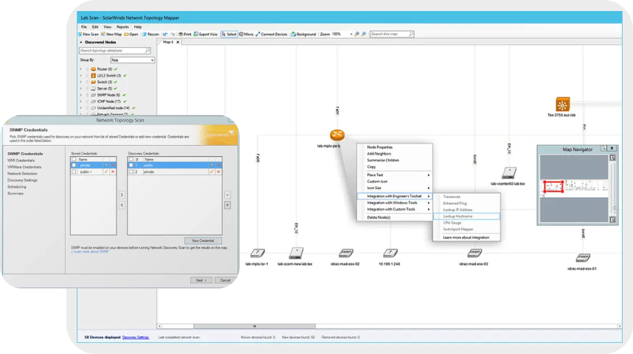
Task: Open the Group By 'Role' dropdown
Action: (x=132, y=60)
